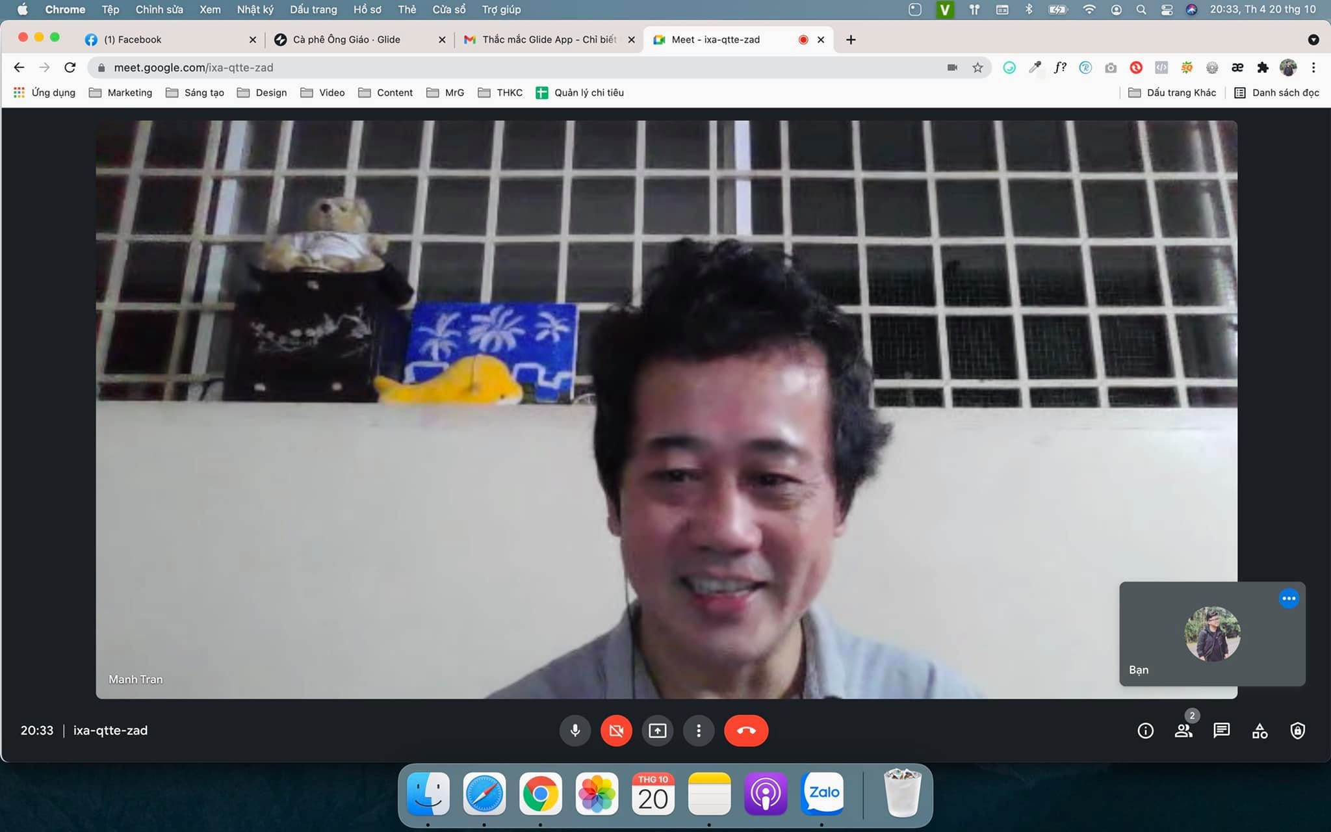Open the Activities shapes icon

coord(1260,731)
